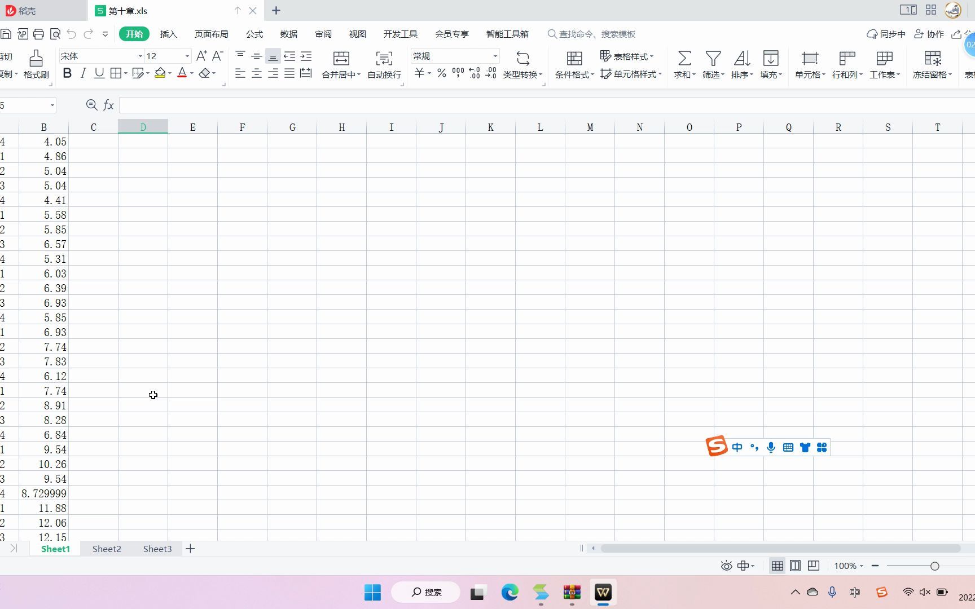975x609 pixels.
Task: Open new tab with plus button
Action: pos(276,11)
